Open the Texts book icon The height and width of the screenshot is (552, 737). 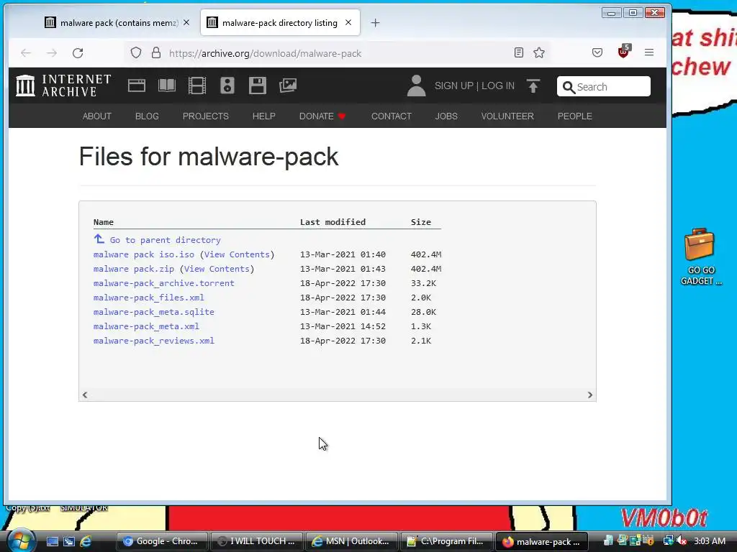167,86
